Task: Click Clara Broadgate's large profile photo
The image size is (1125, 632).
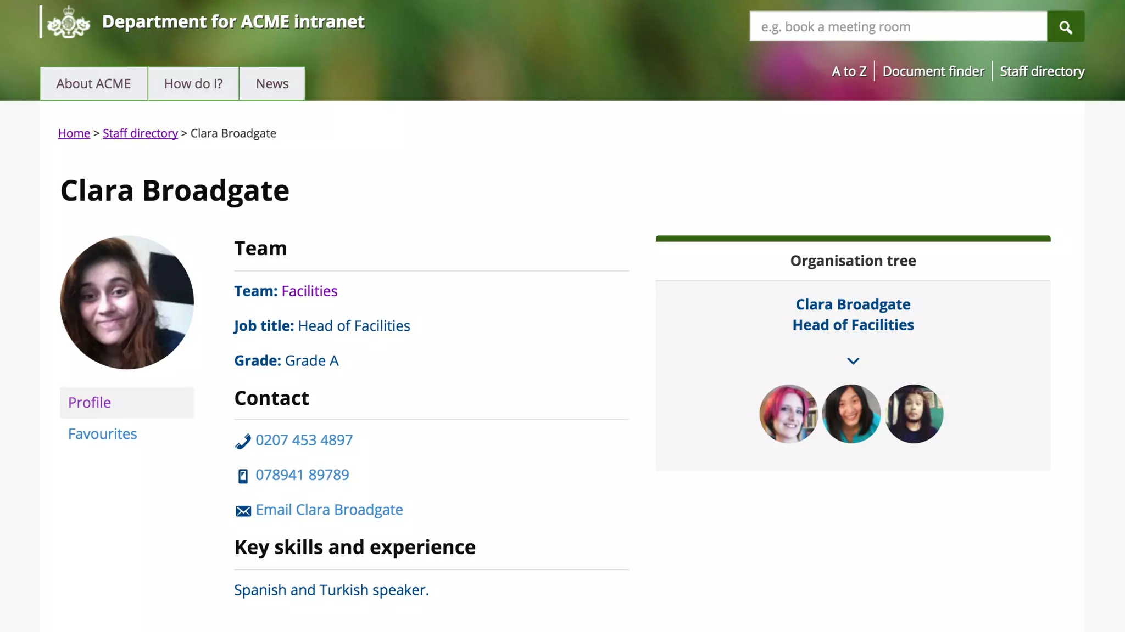Action: [x=127, y=302]
